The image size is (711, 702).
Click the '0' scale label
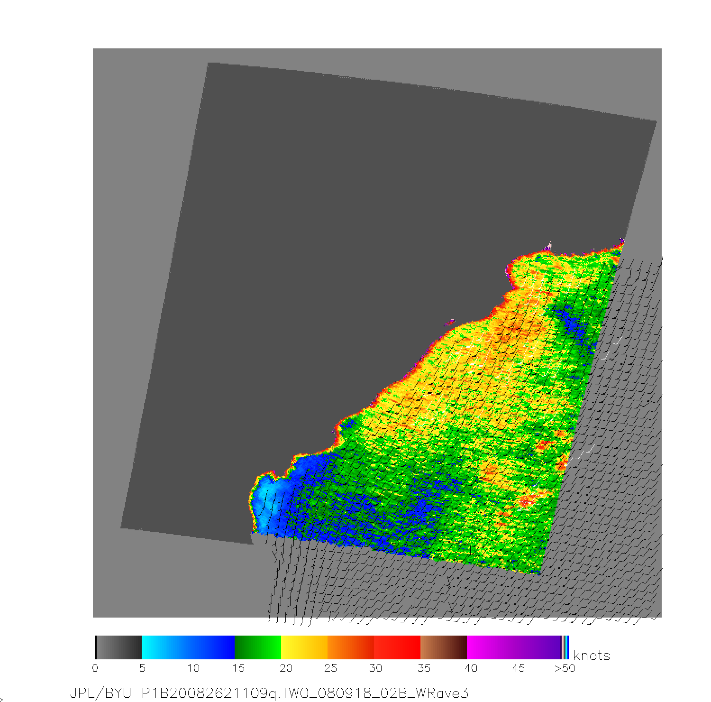pos(95,668)
